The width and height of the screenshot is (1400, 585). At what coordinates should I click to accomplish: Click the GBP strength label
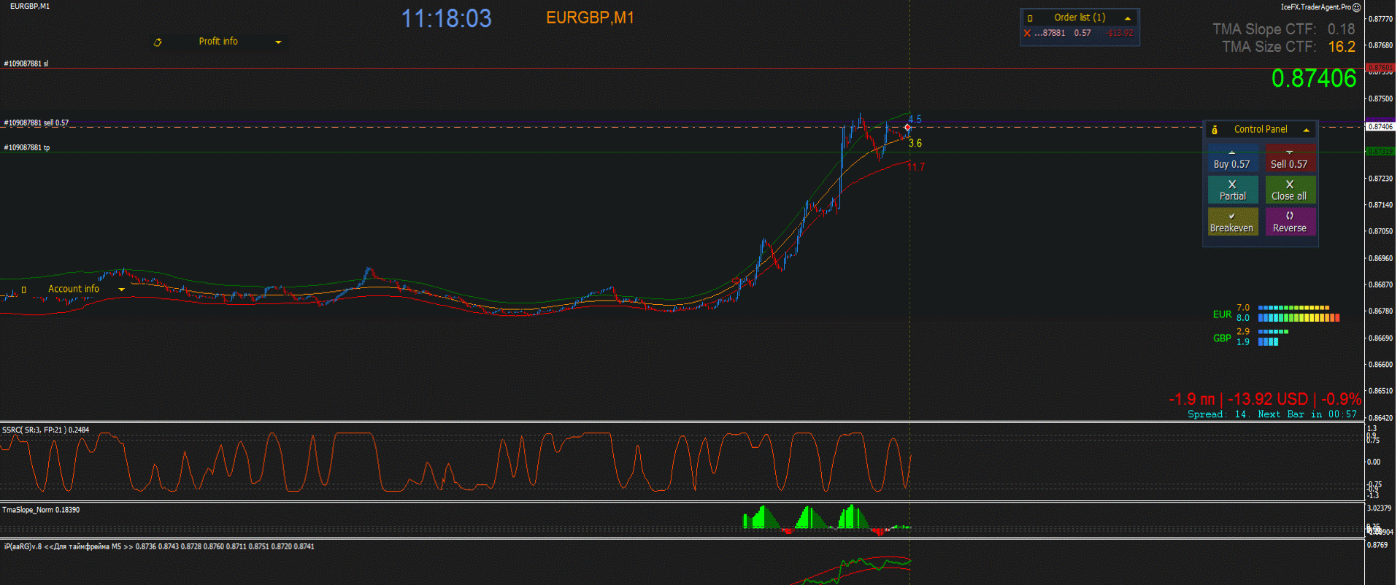1222,338
